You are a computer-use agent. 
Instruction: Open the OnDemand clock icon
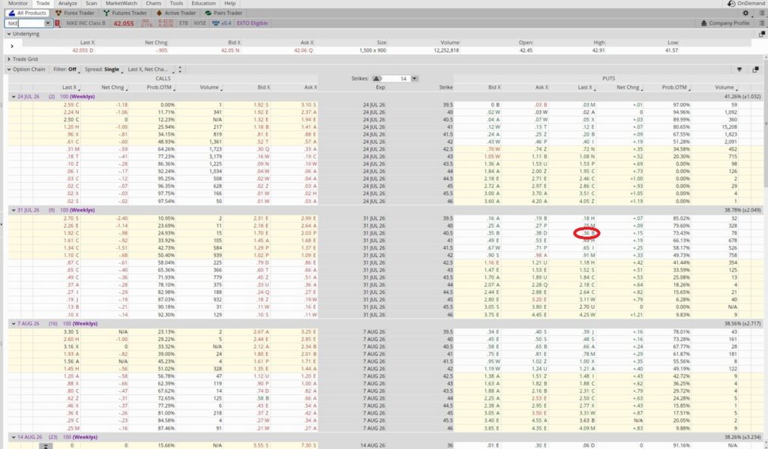(731, 4)
